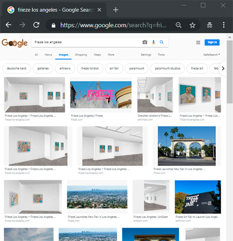233x241 pixels.
Task: Open the pink FRIEZE Los Angeles banner image
Action: [x=101, y=95]
